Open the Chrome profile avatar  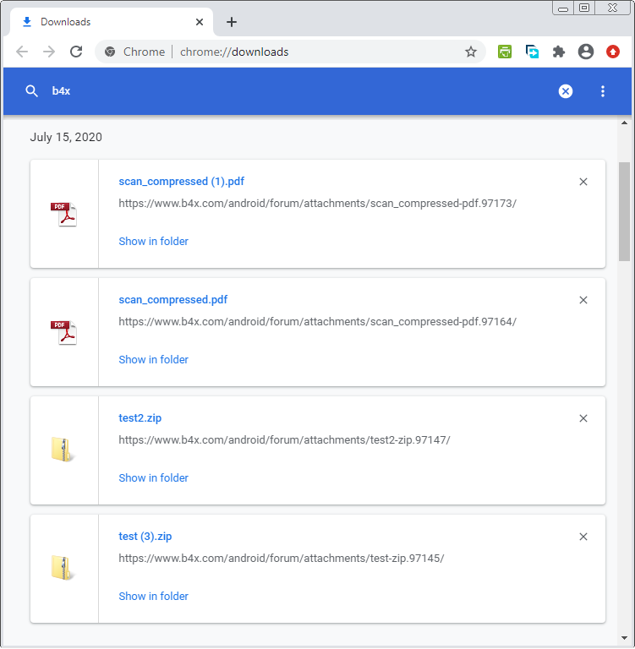[x=586, y=52]
